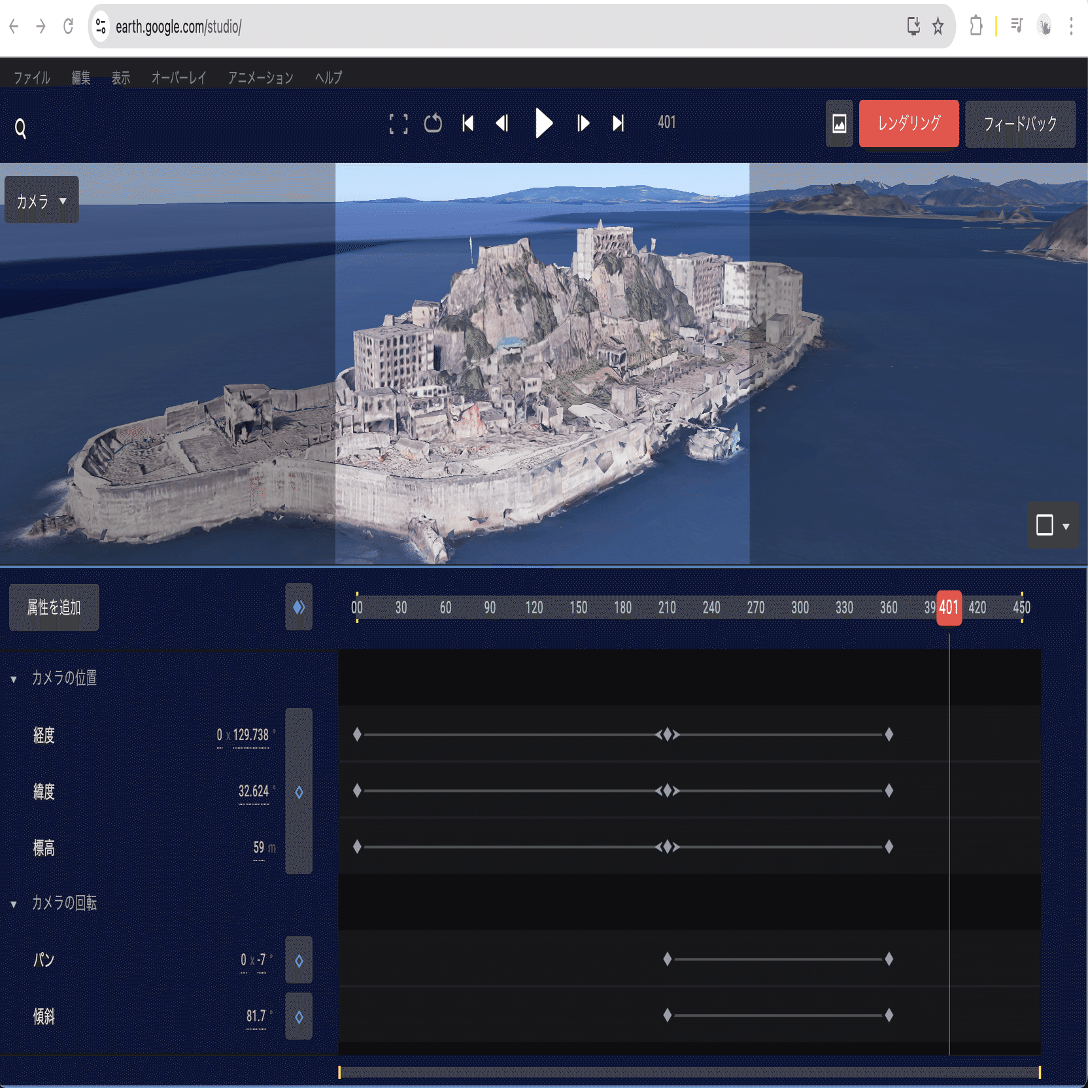Click the snapshot image icon
Viewport: 1088px width, 1088px height.
pos(840,124)
